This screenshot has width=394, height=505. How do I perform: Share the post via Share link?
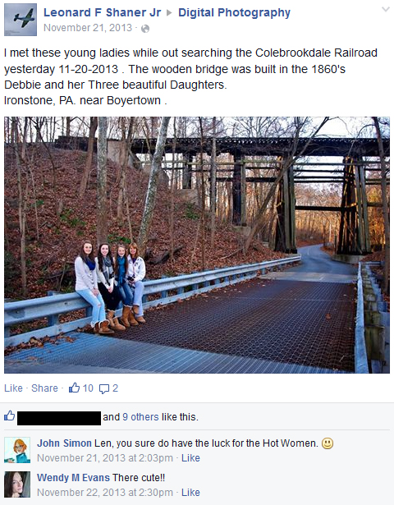tap(44, 388)
